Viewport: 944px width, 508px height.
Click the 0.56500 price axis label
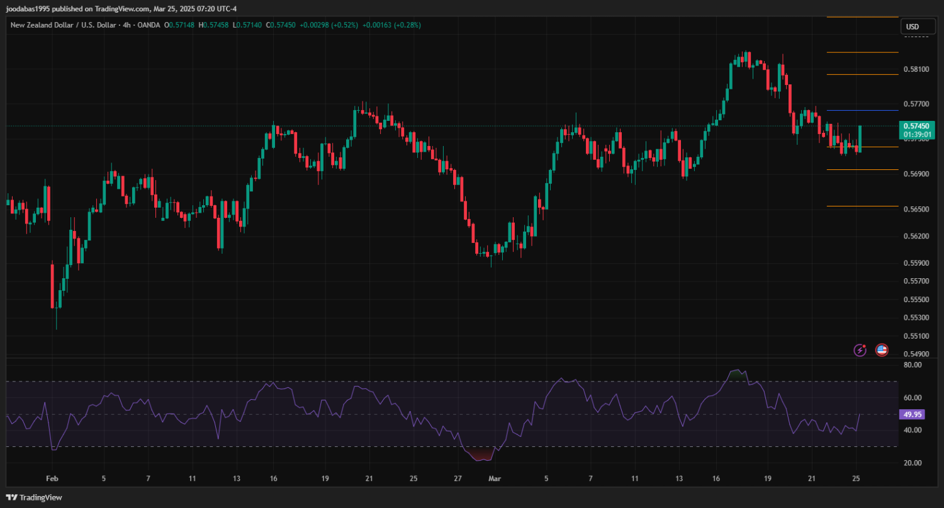point(916,208)
